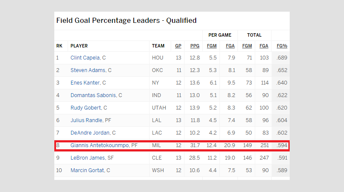Open Enes Kanter player link
The height and width of the screenshot is (192, 344).
point(85,83)
